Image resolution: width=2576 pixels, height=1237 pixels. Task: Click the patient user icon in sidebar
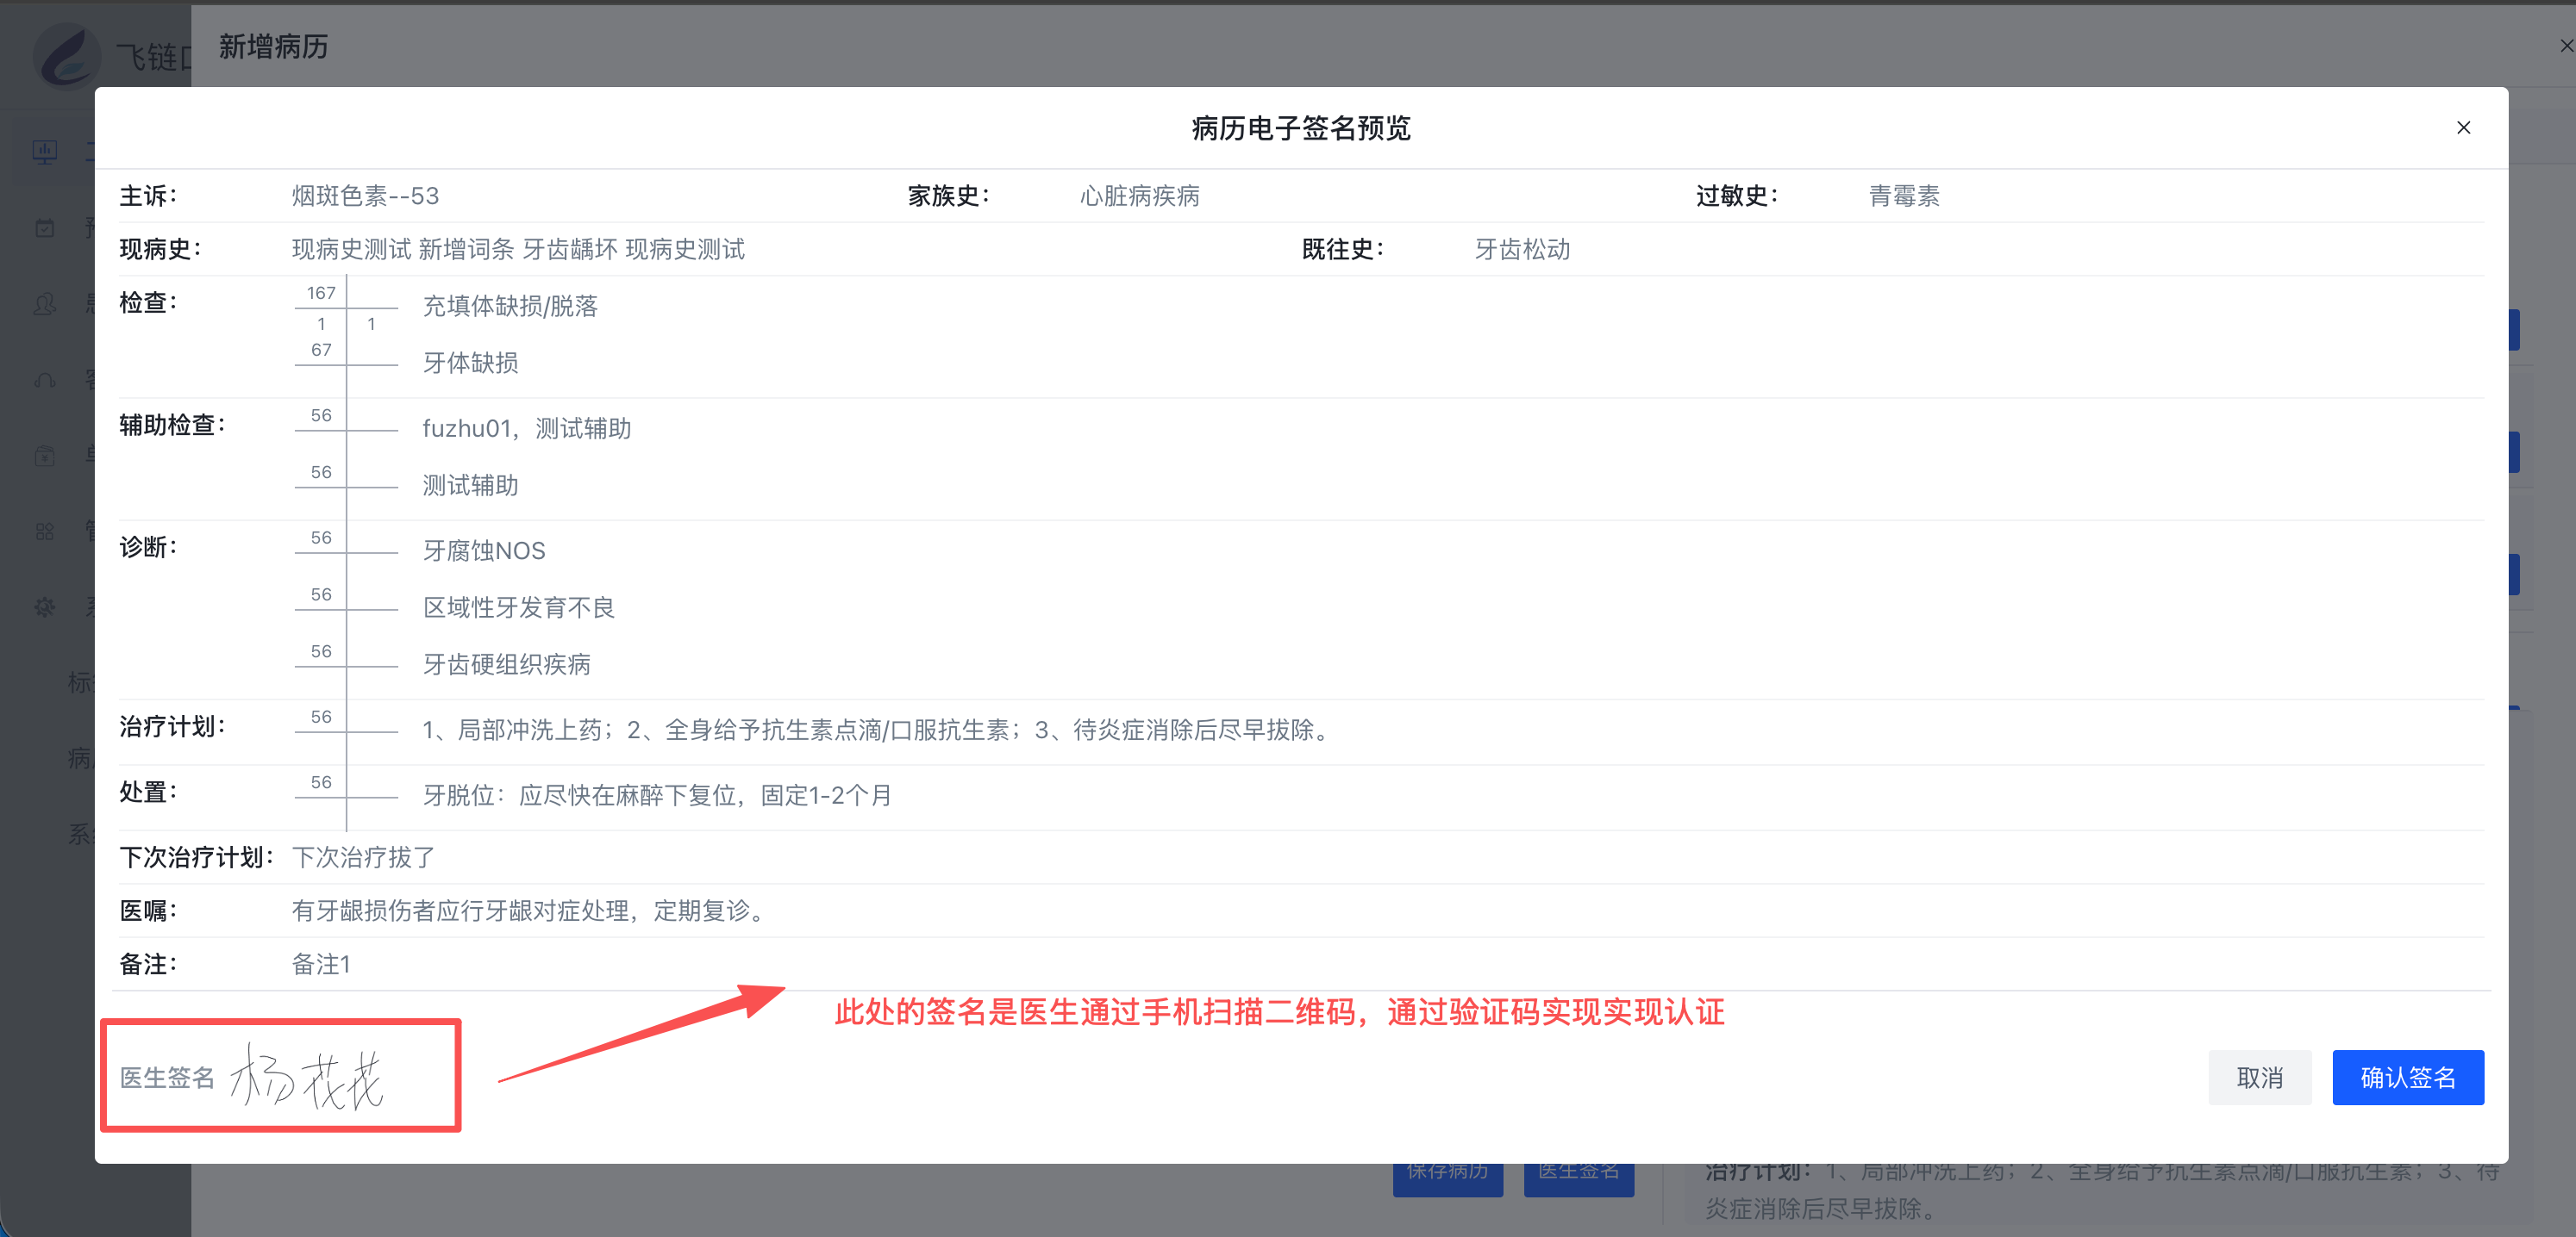click(45, 304)
